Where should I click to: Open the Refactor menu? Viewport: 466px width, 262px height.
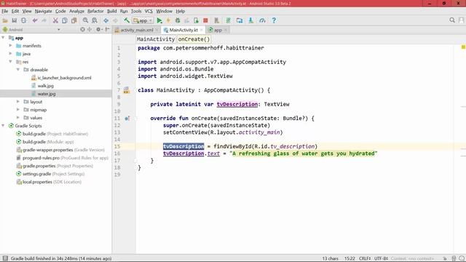pyautogui.click(x=95, y=11)
